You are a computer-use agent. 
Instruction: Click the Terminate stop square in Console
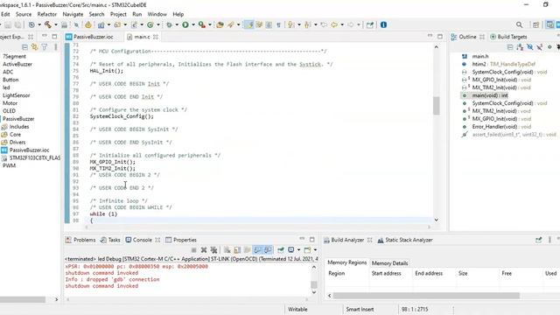click(193, 250)
